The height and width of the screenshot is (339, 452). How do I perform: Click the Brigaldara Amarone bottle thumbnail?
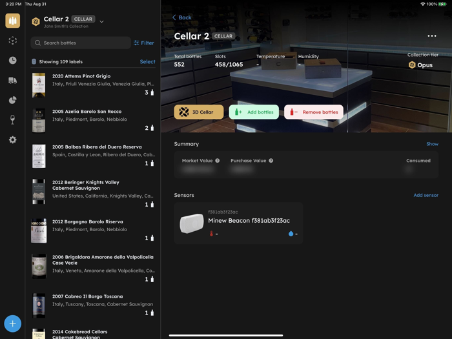click(x=39, y=266)
